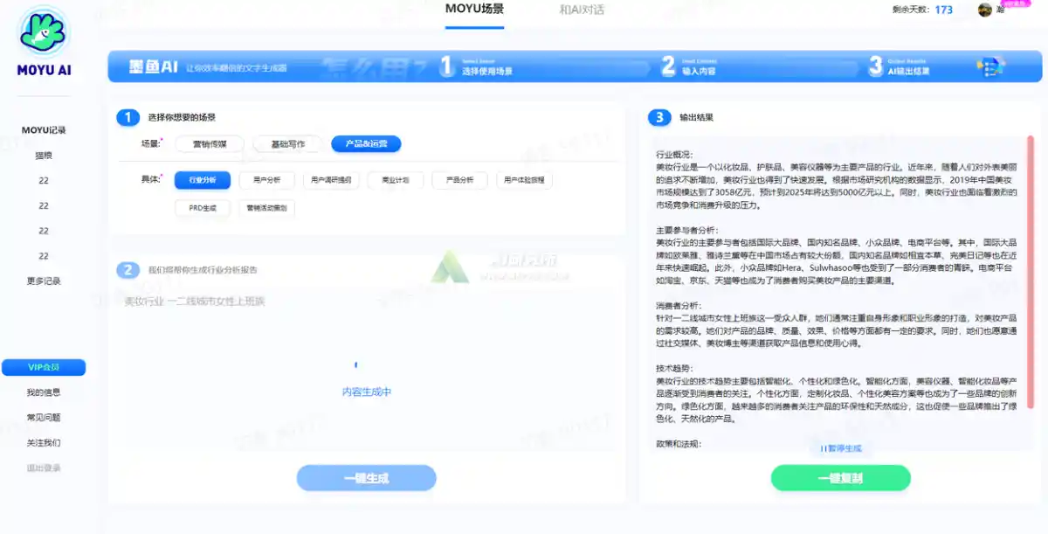
Task: Open 关注我们 in the sidebar
Action: coord(44,443)
